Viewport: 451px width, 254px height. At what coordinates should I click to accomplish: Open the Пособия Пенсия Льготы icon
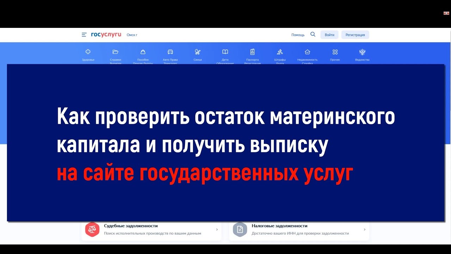coord(143,52)
